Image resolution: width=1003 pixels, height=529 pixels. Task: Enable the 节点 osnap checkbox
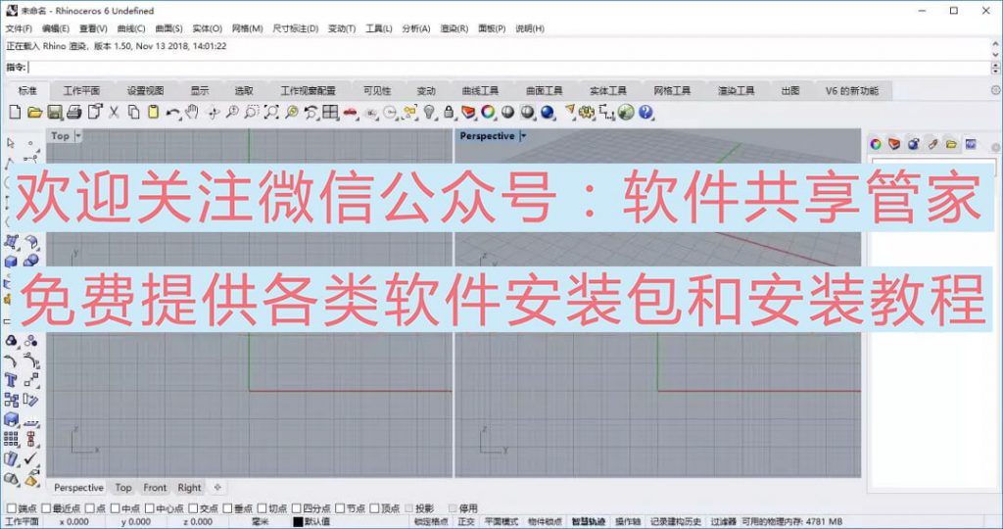coord(340,508)
